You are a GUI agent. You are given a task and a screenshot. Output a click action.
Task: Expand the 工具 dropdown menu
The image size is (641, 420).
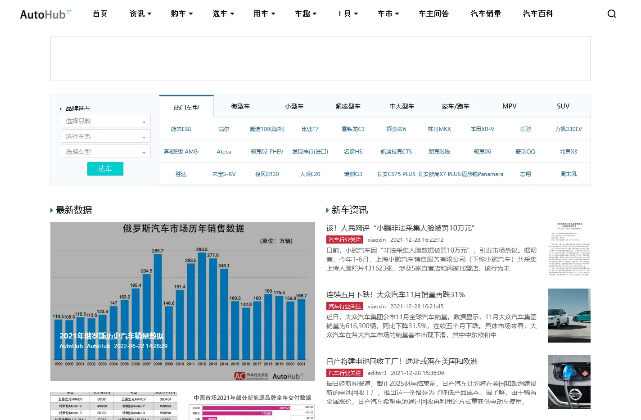[347, 14]
